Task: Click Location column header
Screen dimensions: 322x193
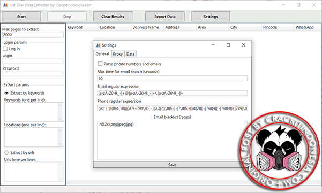Action: pyautogui.click(x=115, y=27)
